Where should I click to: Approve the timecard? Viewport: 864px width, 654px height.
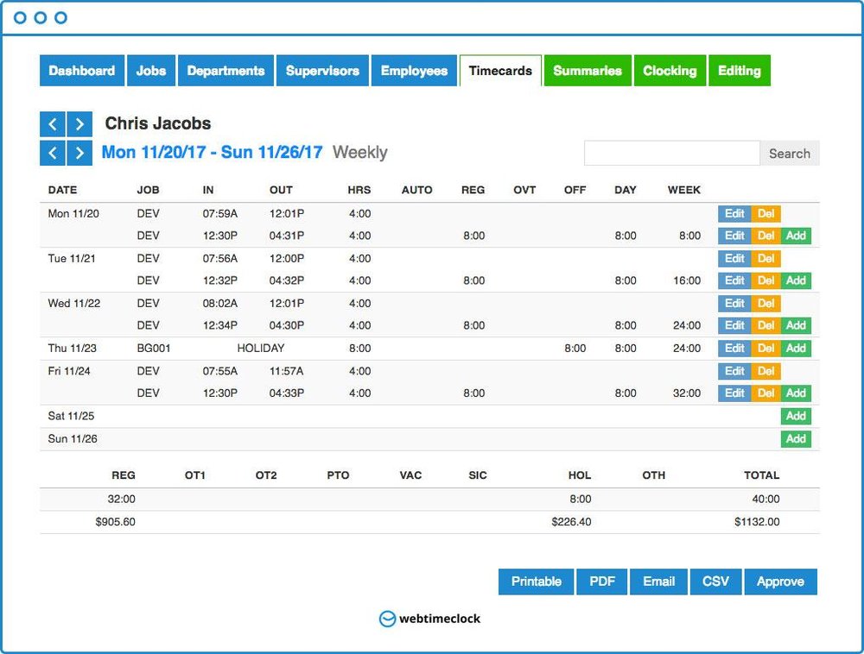780,582
